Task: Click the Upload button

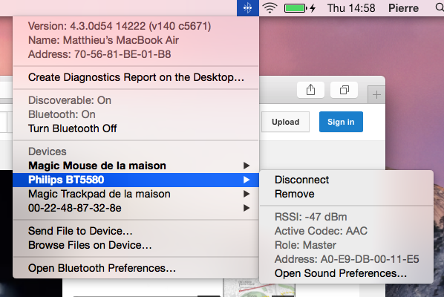Action: (x=285, y=122)
